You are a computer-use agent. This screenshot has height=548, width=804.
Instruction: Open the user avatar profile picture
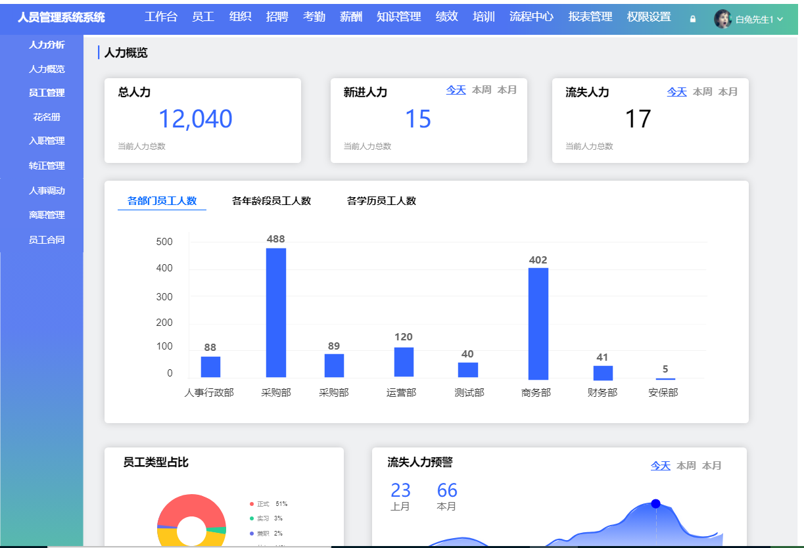[722, 18]
